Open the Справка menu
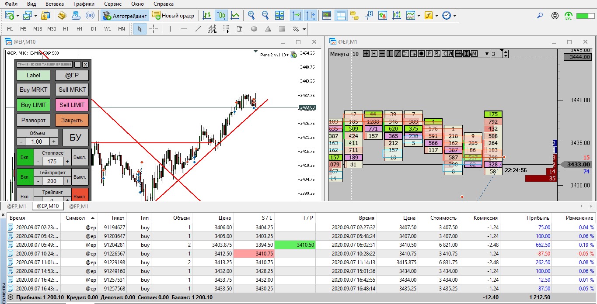 pyautogui.click(x=164, y=3)
